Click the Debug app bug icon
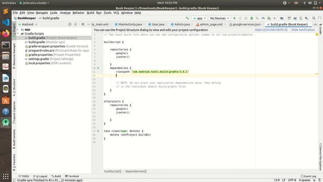323x182 pixels. (x=251, y=18)
